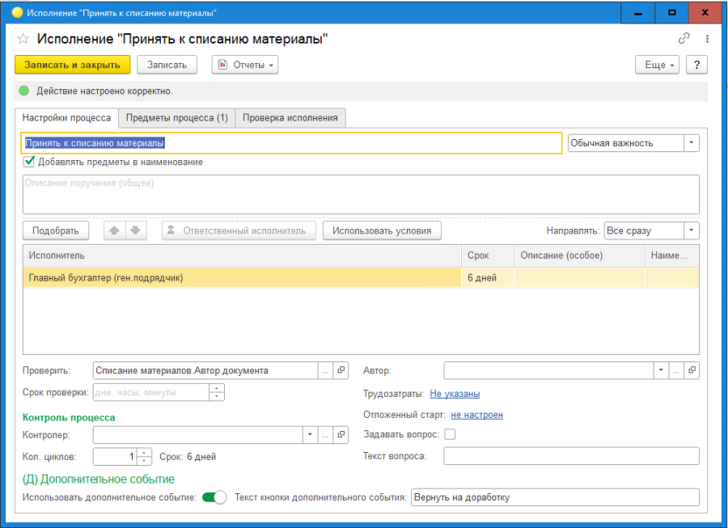Viewport: 728px width, 528px height.
Task: Click the Записать и закрыть button
Action: pos(72,65)
